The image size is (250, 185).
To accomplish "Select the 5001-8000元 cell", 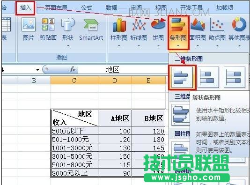I will pos(74,164).
